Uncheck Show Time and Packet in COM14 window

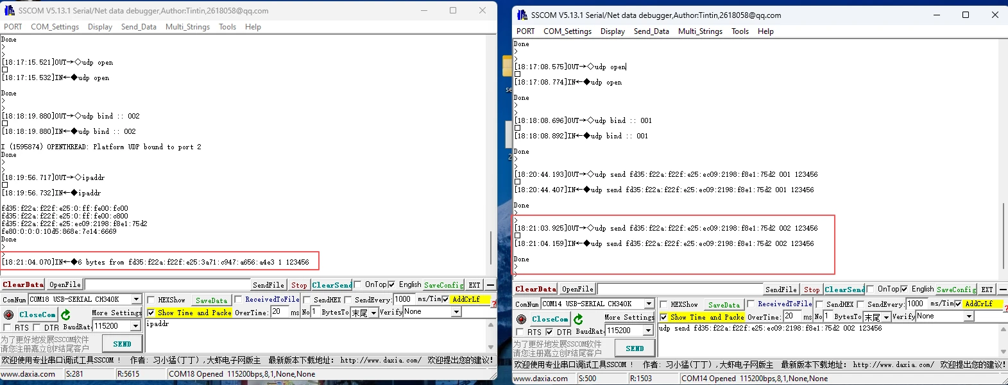pyautogui.click(x=663, y=317)
